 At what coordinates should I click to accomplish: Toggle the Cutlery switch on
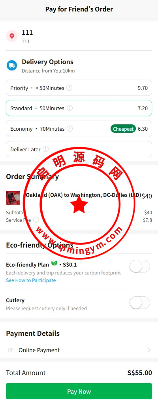pos(140,303)
